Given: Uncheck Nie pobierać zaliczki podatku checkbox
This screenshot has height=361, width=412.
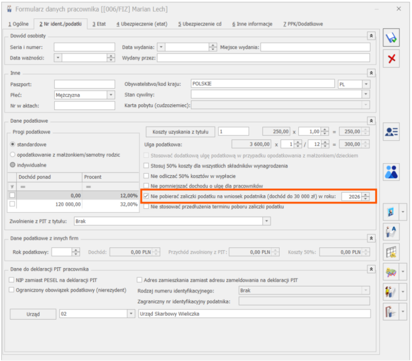Looking at the screenshot, I should click(146, 196).
